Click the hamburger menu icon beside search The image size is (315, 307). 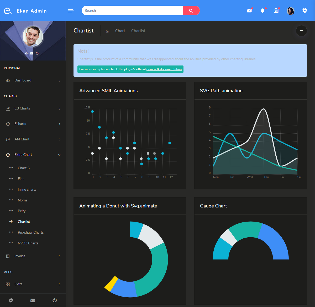71,10
